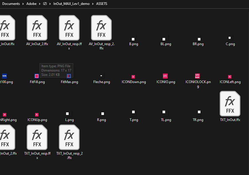249x175 pixels.
Task: Expand the chevron after Documents
Action: [x=23, y=4]
